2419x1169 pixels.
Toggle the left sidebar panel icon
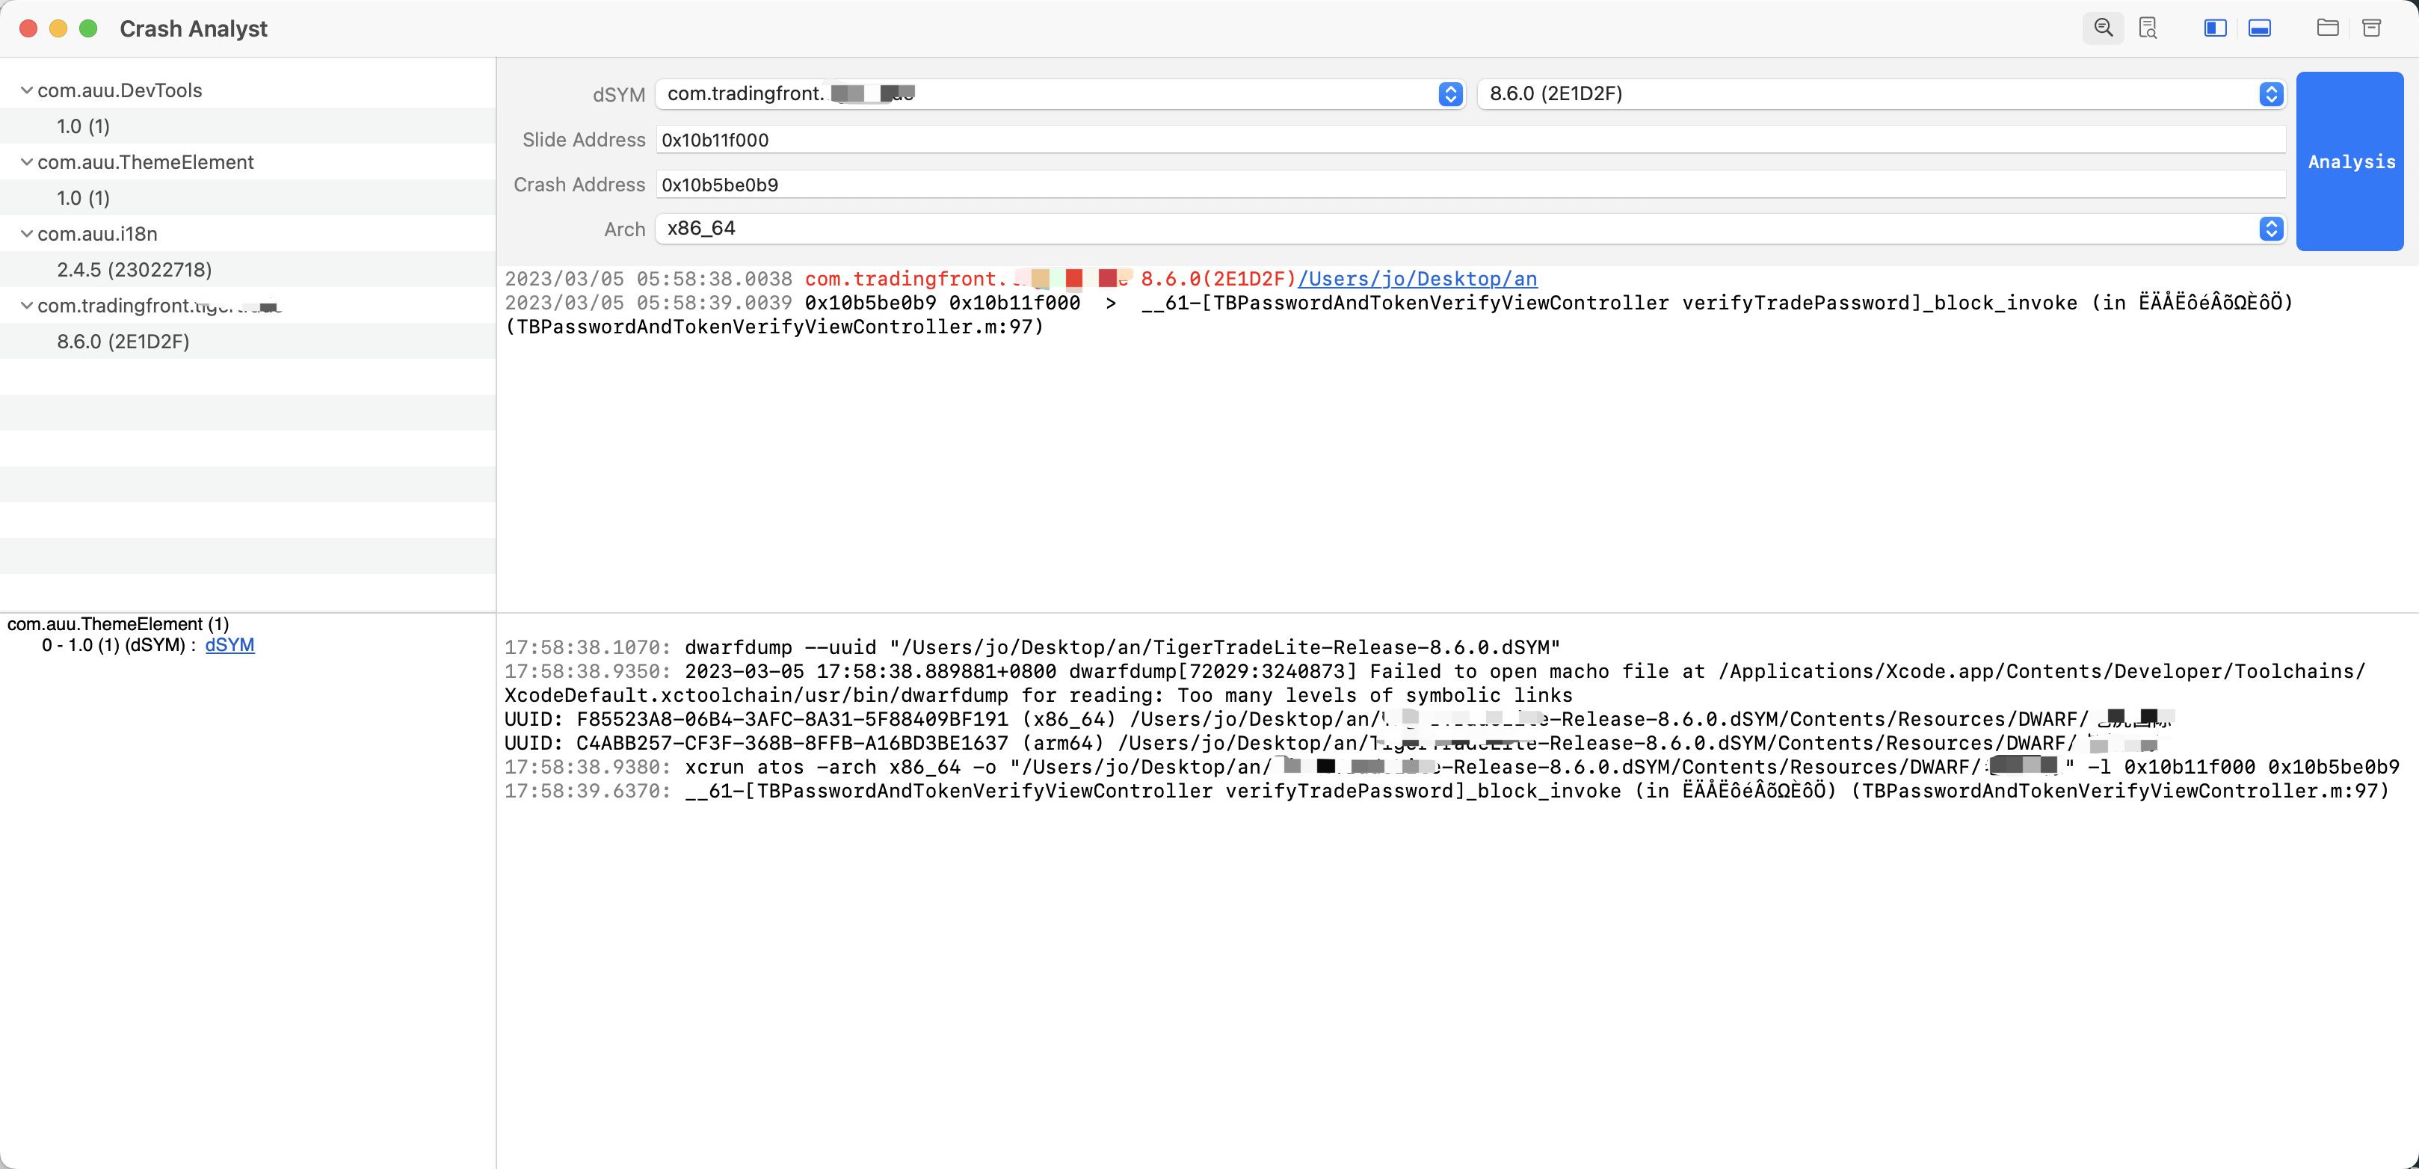pos(2214,28)
